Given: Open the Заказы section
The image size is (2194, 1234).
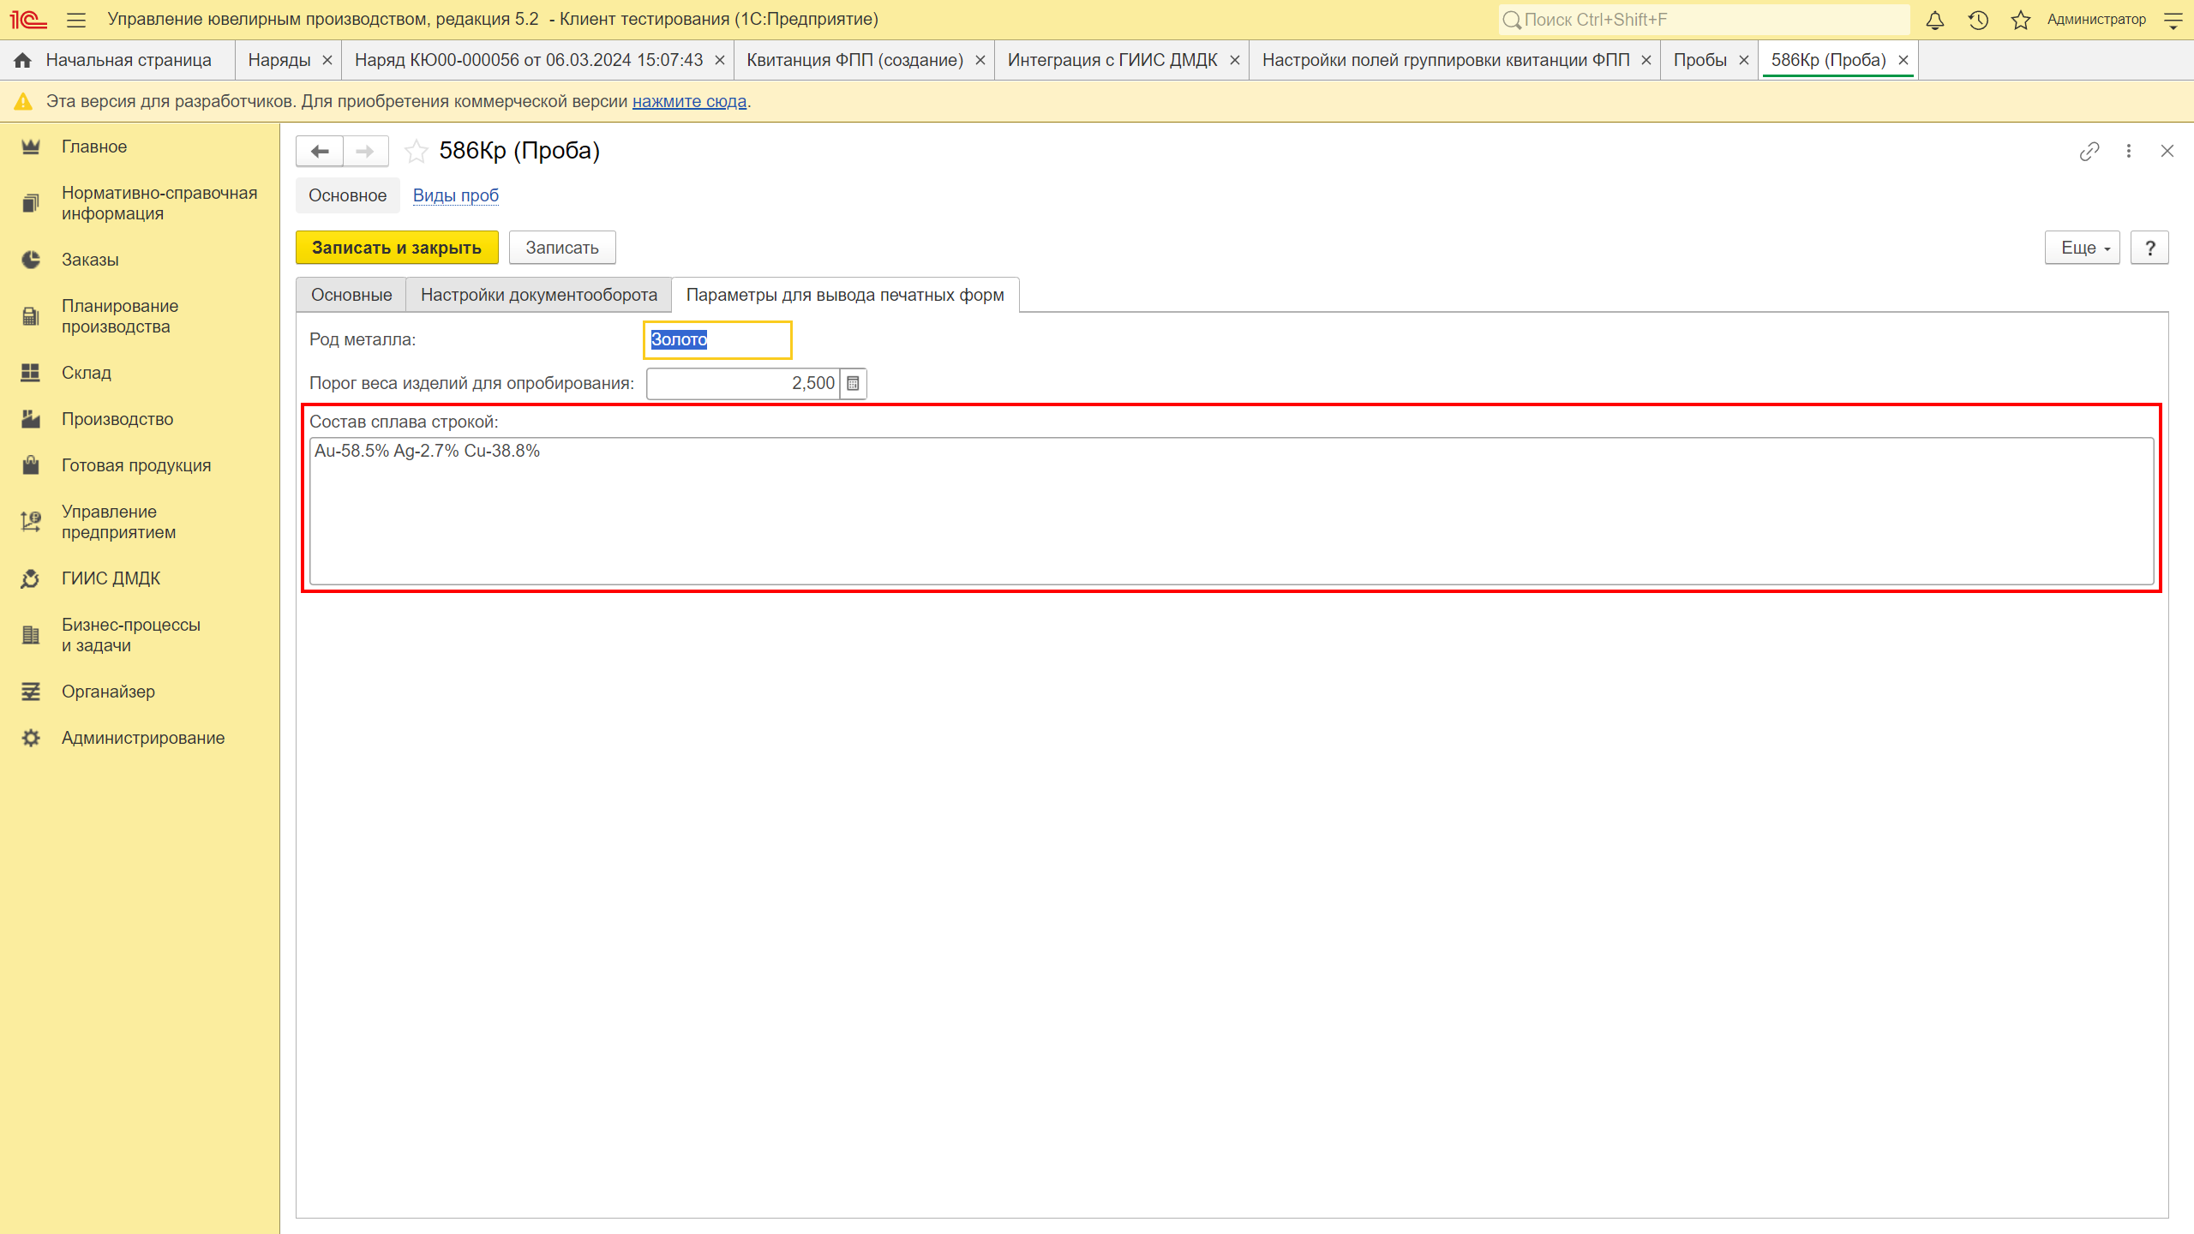Looking at the screenshot, I should (x=140, y=260).
